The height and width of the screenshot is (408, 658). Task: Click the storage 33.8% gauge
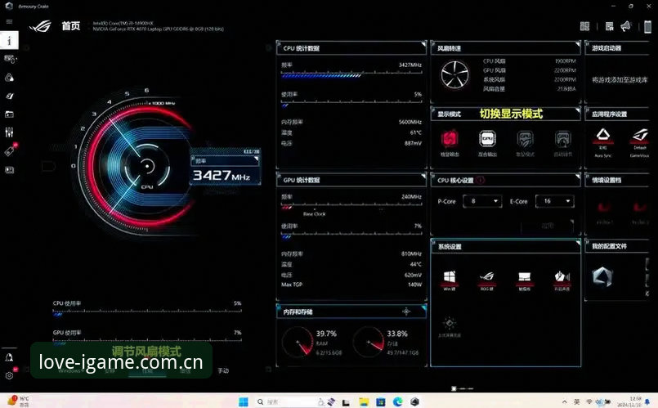pos(369,343)
